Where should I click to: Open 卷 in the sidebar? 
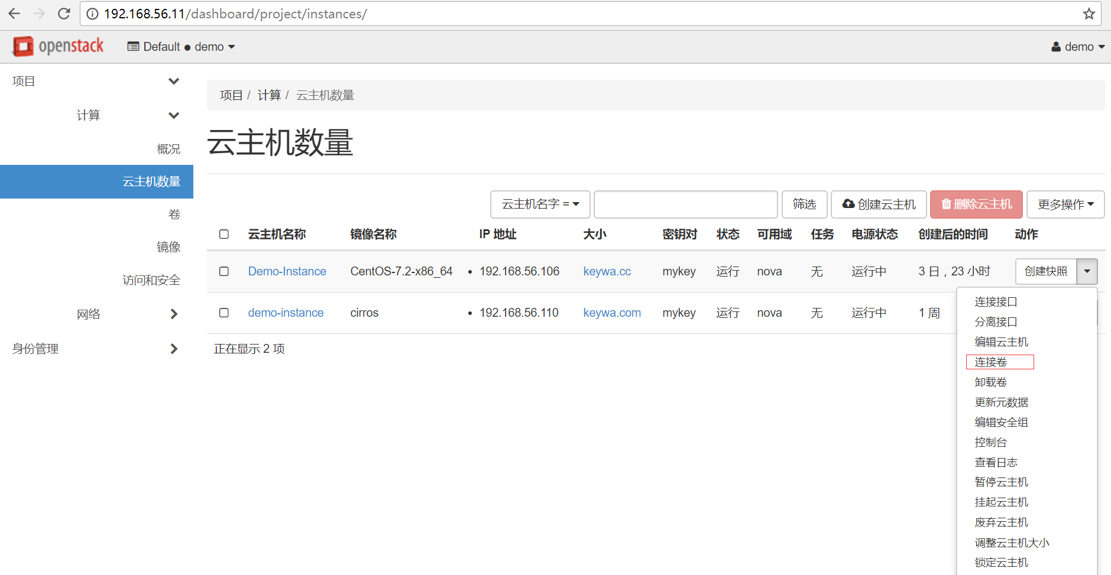point(174,215)
